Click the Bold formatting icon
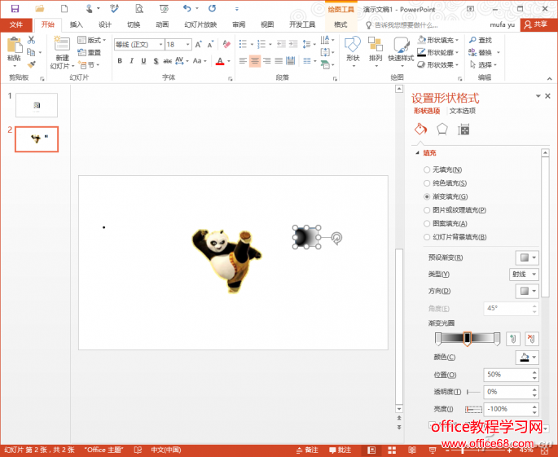Image resolution: width=558 pixels, height=457 pixels. [120, 61]
